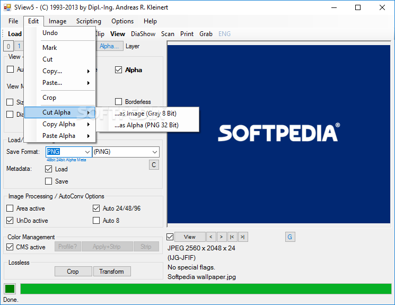Jump to last image >| button
395x305 pixels.
point(243,237)
